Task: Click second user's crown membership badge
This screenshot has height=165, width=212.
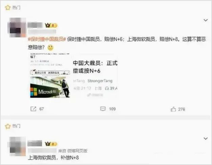Action: click(51, 144)
